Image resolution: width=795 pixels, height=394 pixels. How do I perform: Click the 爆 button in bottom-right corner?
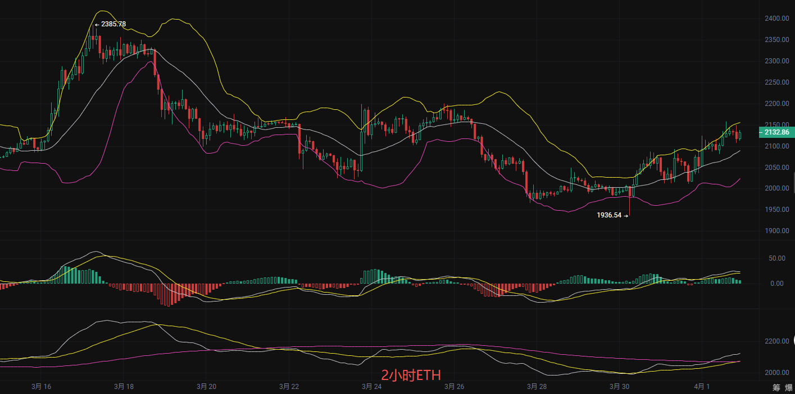tap(789, 387)
